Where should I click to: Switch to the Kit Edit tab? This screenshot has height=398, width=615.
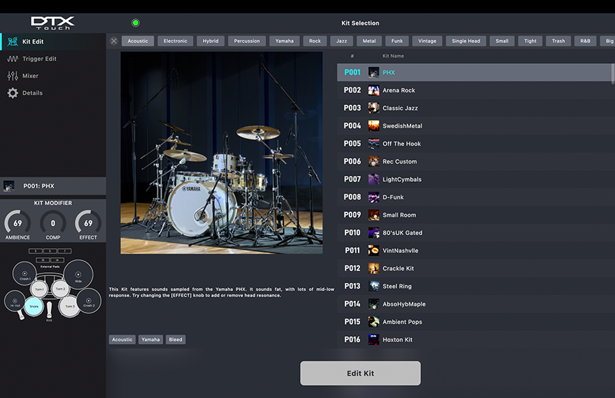32,42
